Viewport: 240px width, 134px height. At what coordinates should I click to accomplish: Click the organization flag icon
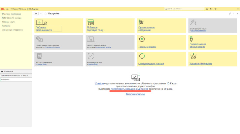pyautogui.click(x=141, y=22)
